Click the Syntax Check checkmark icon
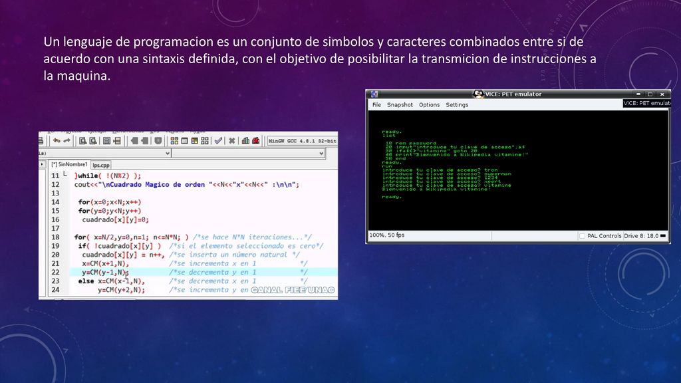 tap(218, 141)
